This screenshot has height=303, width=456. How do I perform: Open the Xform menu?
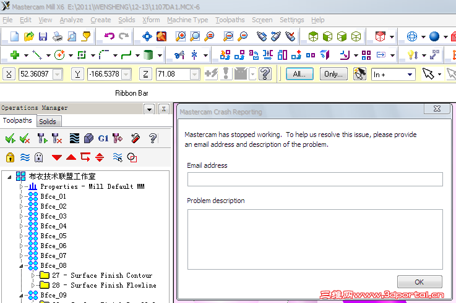151,20
